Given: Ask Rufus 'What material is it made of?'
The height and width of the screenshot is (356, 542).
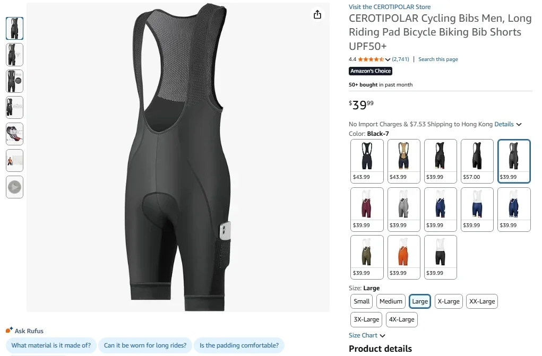Looking at the screenshot, I should click(50, 345).
